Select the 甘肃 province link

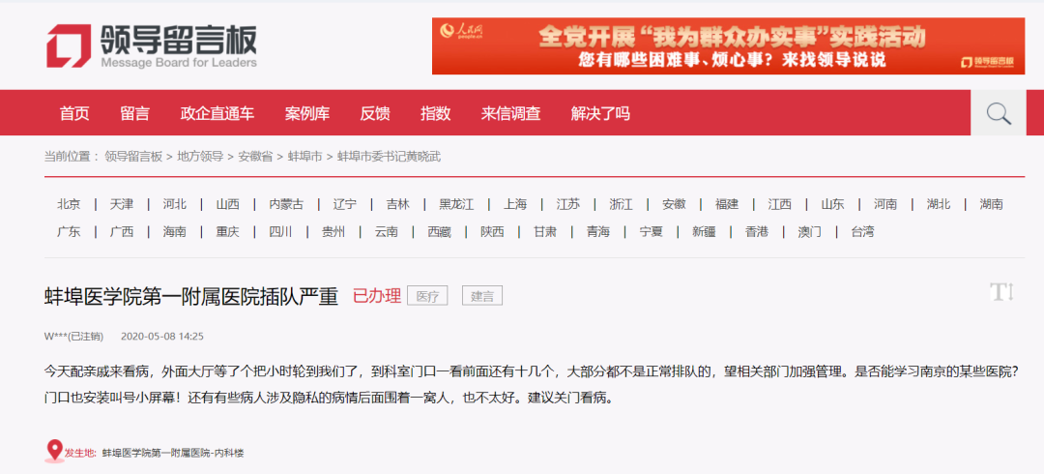click(544, 232)
